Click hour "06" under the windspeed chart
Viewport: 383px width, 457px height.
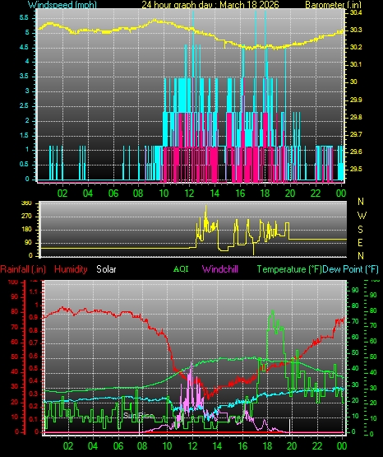point(113,194)
